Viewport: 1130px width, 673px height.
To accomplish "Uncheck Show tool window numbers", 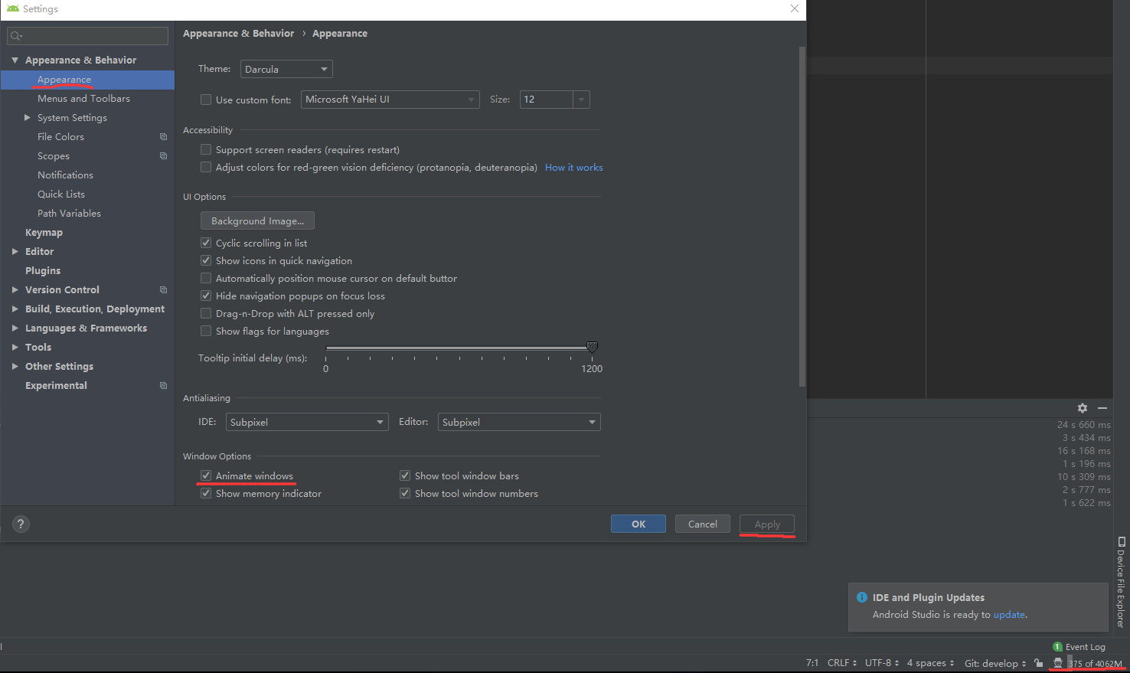I will click(405, 493).
